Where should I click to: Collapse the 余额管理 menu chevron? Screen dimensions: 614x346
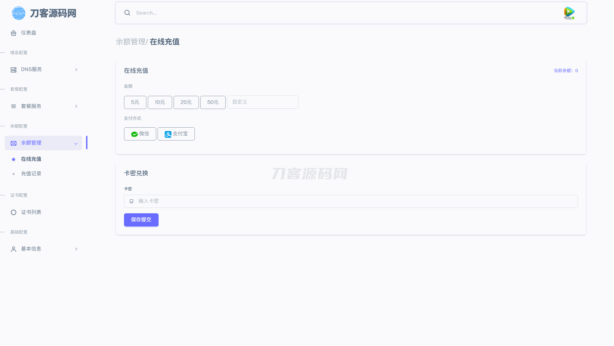point(76,144)
